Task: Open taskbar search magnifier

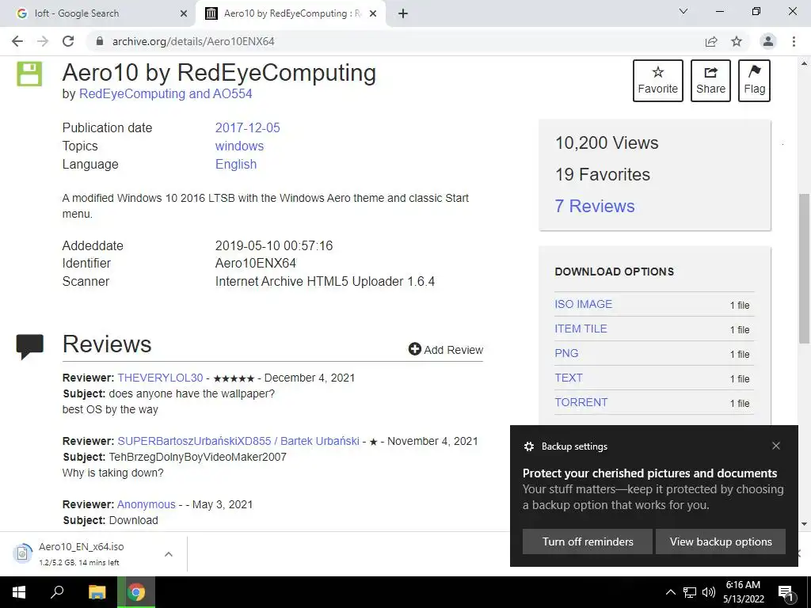Action: (57, 592)
